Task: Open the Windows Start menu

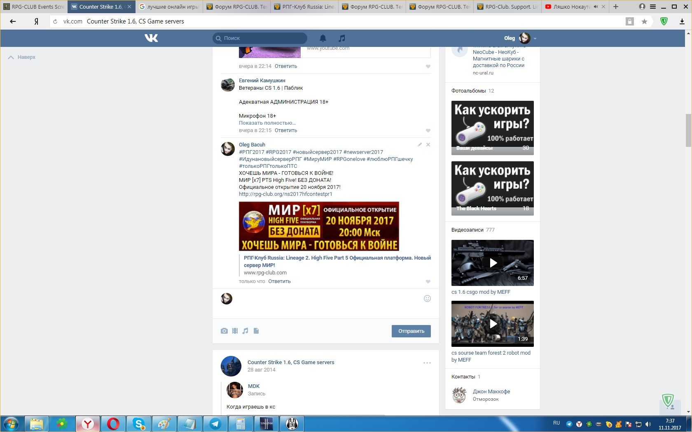Action: [11, 424]
